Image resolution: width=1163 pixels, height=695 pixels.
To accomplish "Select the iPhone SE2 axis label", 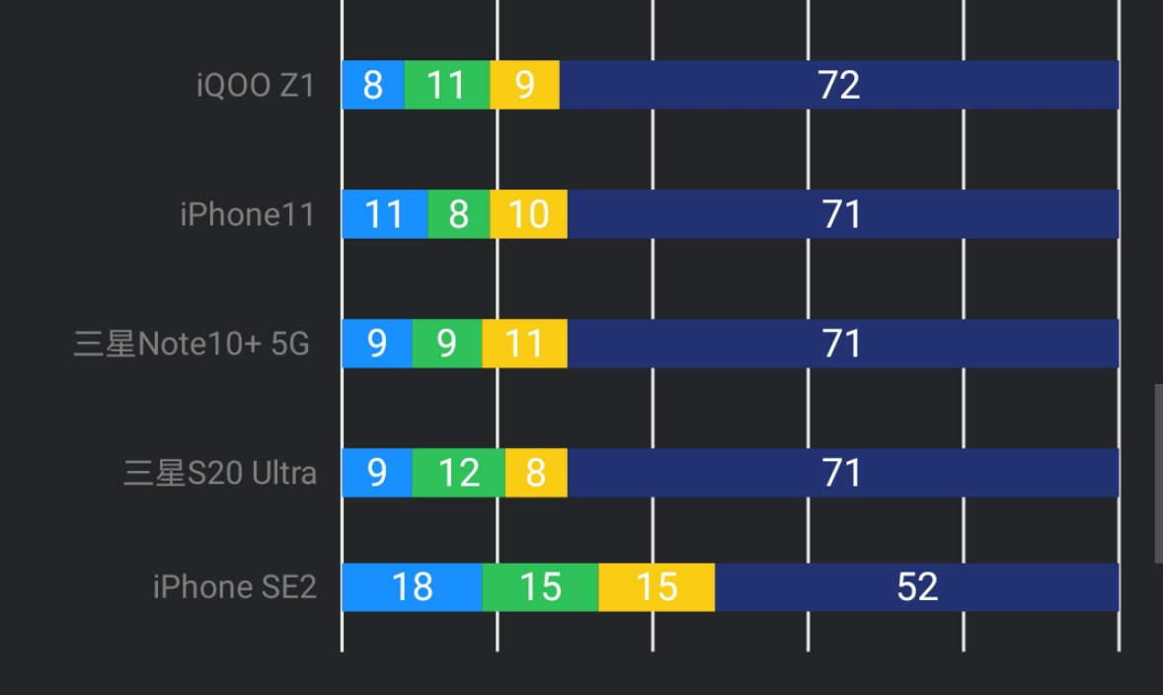I will click(235, 587).
